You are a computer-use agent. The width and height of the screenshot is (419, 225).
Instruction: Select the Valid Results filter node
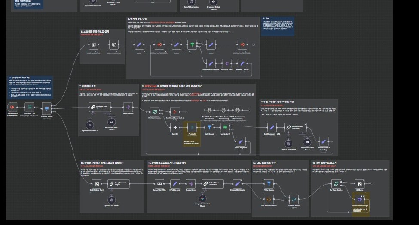(209, 127)
